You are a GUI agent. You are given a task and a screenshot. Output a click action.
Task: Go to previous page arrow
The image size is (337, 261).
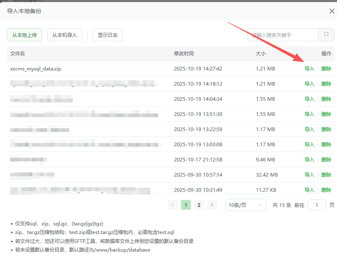[173, 205]
